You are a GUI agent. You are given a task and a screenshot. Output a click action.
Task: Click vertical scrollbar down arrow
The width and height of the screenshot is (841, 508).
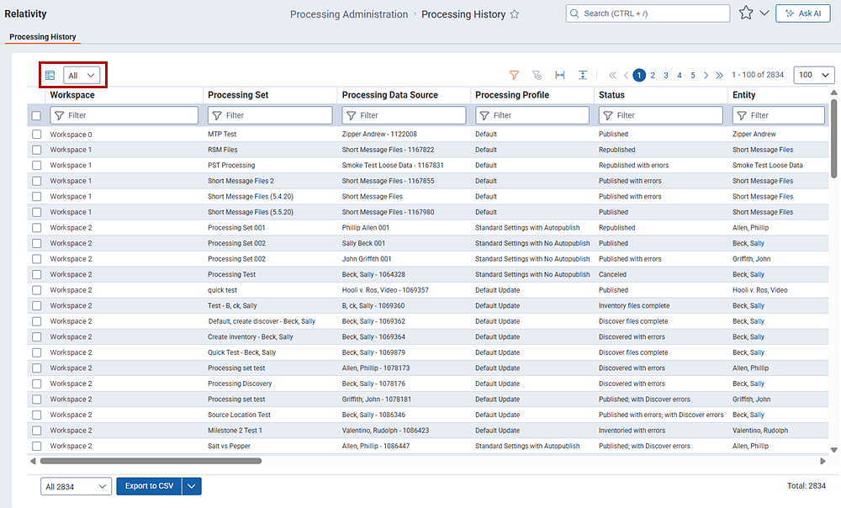[833, 450]
